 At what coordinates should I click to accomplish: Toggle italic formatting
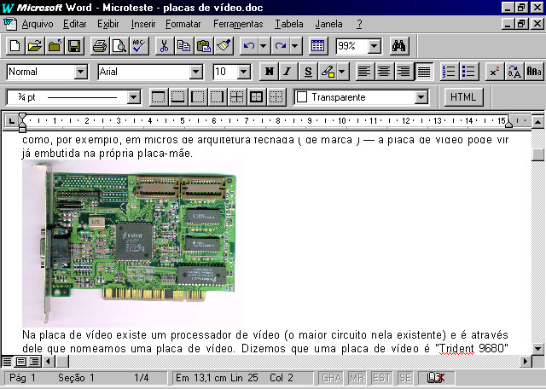pyautogui.click(x=288, y=72)
